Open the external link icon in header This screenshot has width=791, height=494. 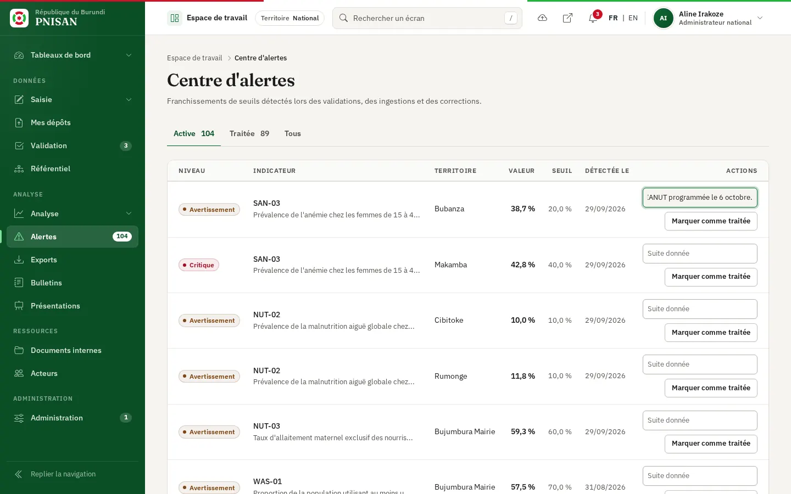[567, 18]
